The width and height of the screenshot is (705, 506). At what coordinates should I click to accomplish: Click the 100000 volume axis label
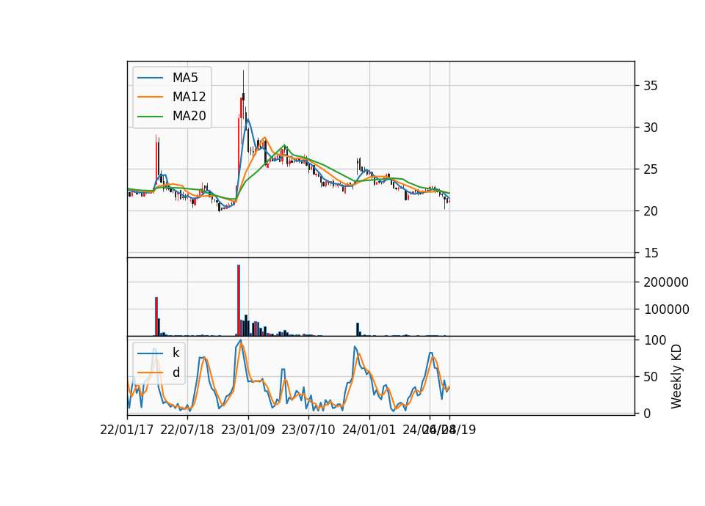(x=666, y=309)
